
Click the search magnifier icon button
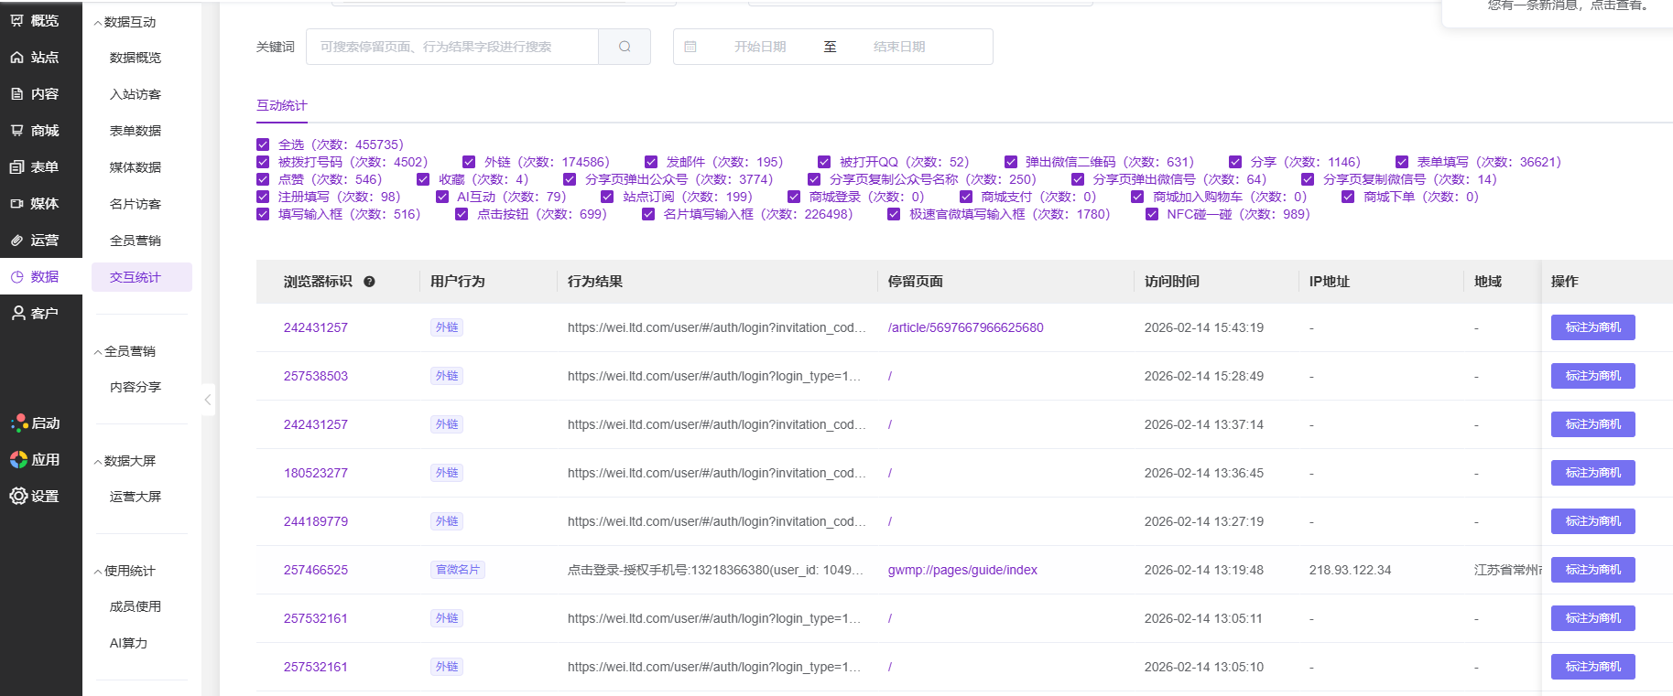click(x=625, y=47)
